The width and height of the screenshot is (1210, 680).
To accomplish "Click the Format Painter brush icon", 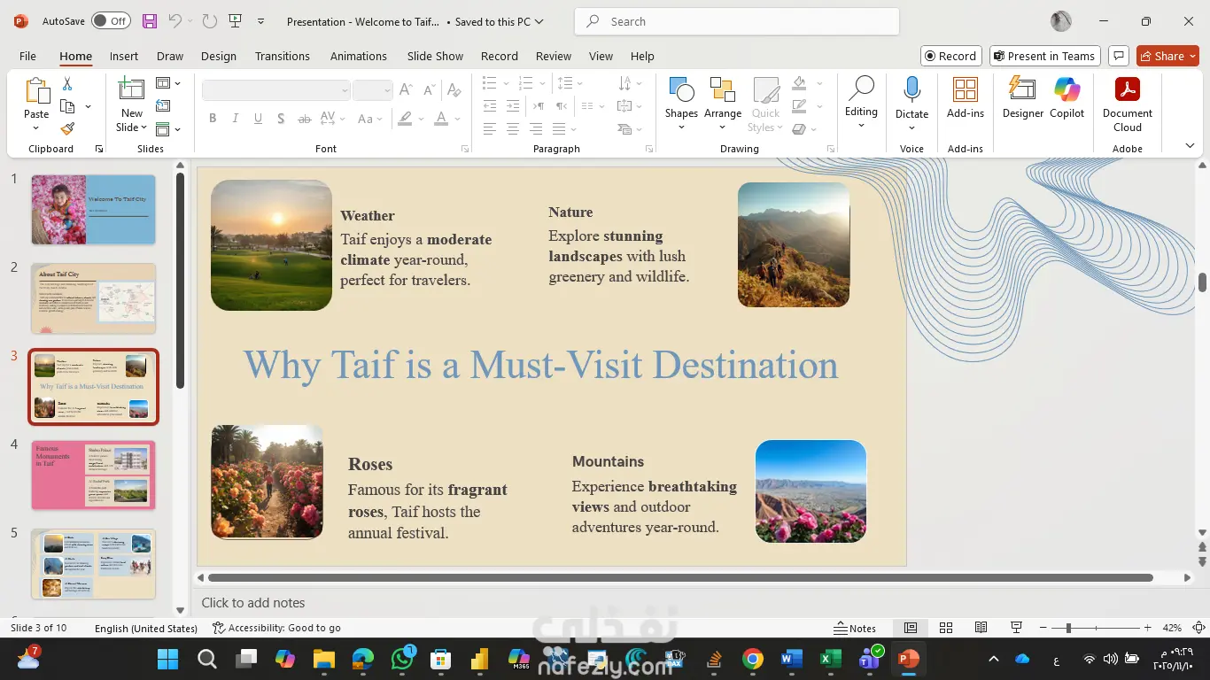I will pyautogui.click(x=67, y=128).
